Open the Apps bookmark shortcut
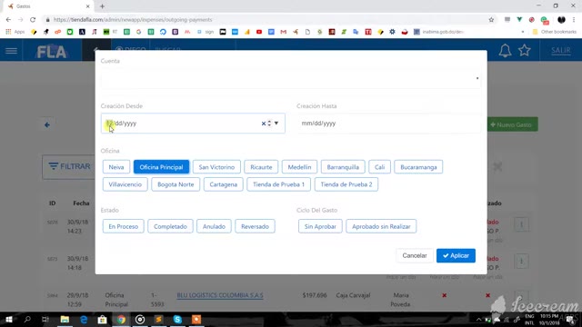 pyautogui.click(x=15, y=32)
